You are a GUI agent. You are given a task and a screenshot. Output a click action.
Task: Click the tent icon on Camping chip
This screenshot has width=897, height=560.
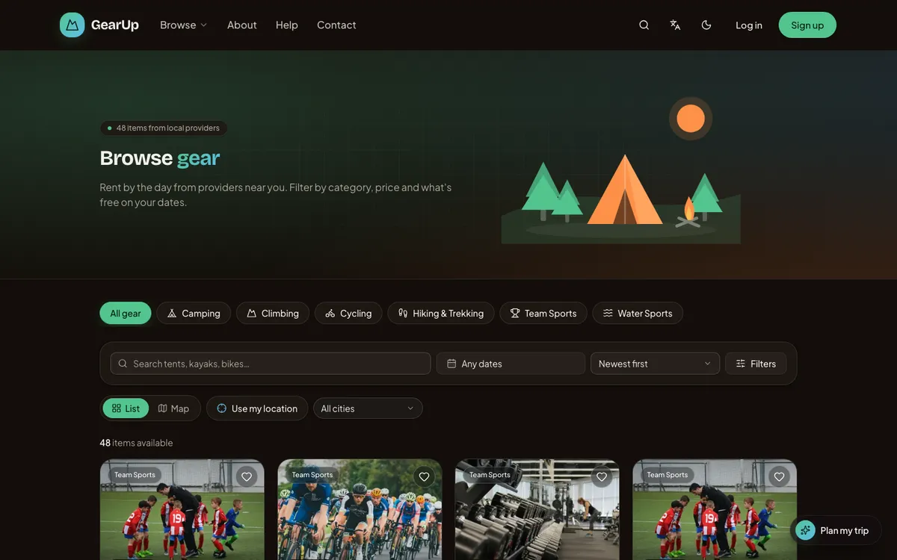(x=172, y=313)
